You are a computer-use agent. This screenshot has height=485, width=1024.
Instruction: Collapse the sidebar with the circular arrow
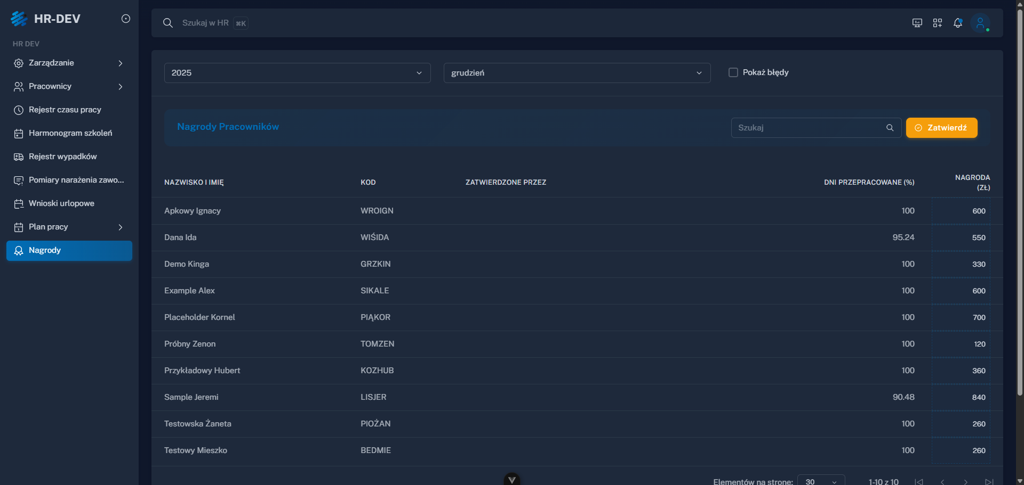[x=126, y=19]
